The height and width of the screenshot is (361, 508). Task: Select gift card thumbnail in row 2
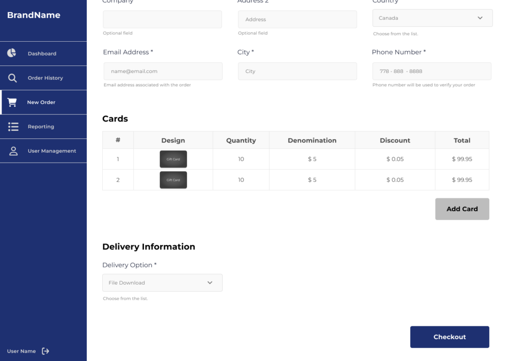[173, 180]
